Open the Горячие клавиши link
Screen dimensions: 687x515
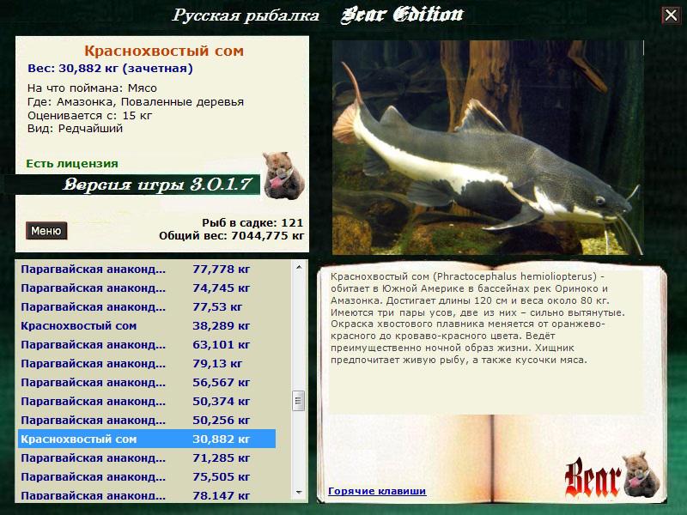pyautogui.click(x=377, y=492)
